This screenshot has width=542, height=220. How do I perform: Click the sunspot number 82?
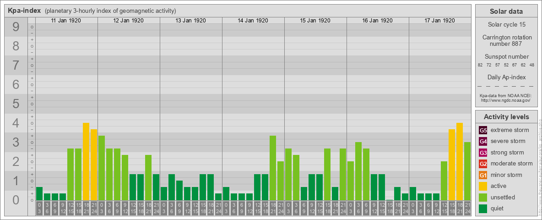(480, 65)
